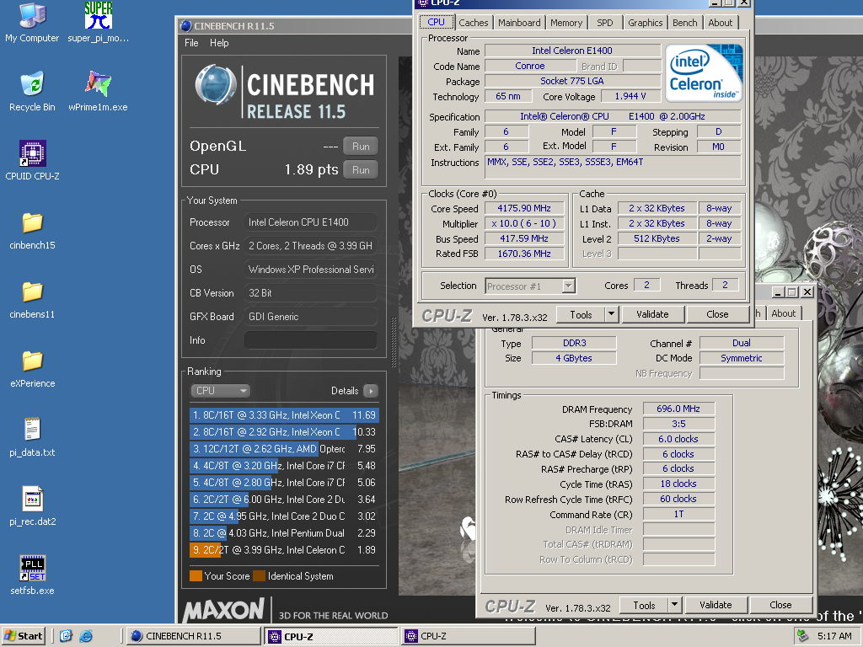863x647 pixels.
Task: Open the Processor #1 selection dropdown
Action: coord(530,286)
